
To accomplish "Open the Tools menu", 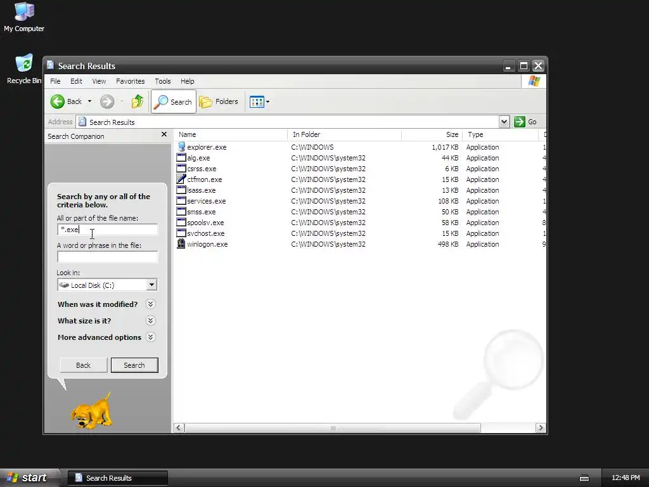I will (163, 81).
